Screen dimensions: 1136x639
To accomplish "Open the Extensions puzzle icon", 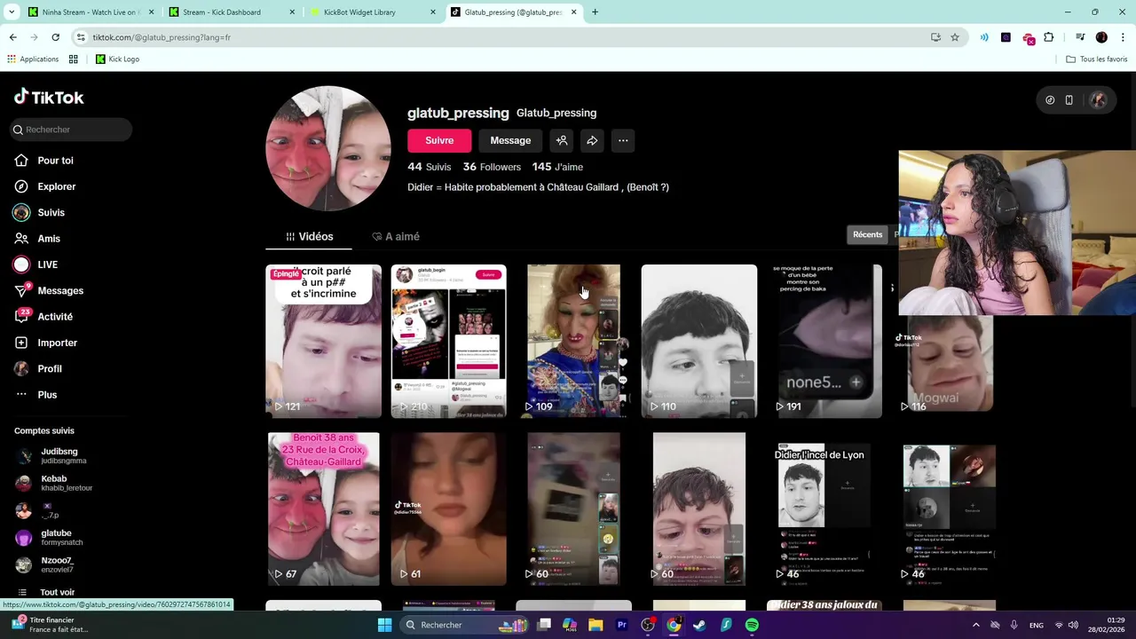I will pos(1049,37).
